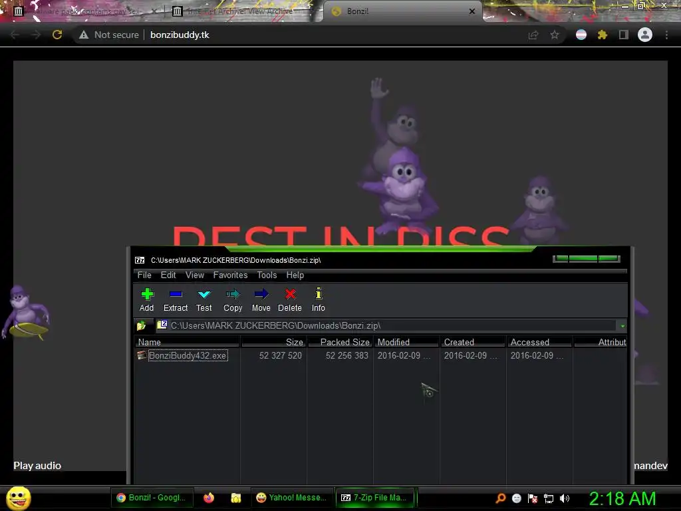Screen dimensions: 681x511
Task: Click the surfing Bonzi gorilla image
Action: coord(27,313)
